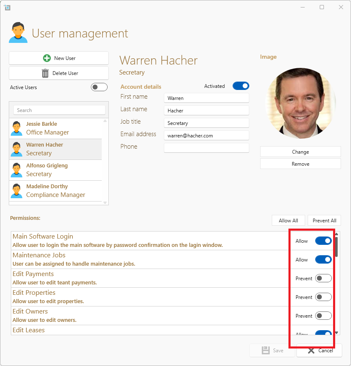Image resolution: width=351 pixels, height=366 pixels.
Task: Click the X icon on Cancel button
Action: point(311,351)
